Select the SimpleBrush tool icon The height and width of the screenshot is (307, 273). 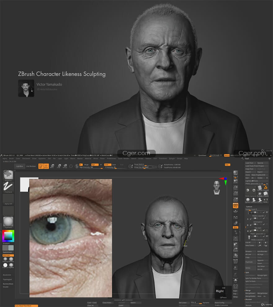(x=266, y=188)
